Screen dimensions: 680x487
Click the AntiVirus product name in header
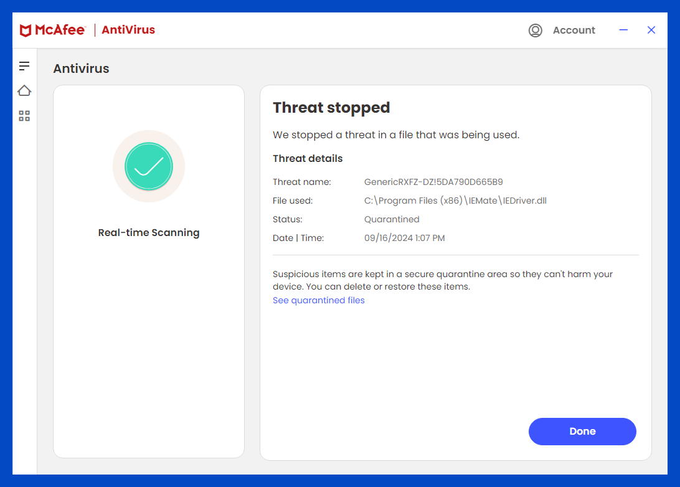click(128, 30)
